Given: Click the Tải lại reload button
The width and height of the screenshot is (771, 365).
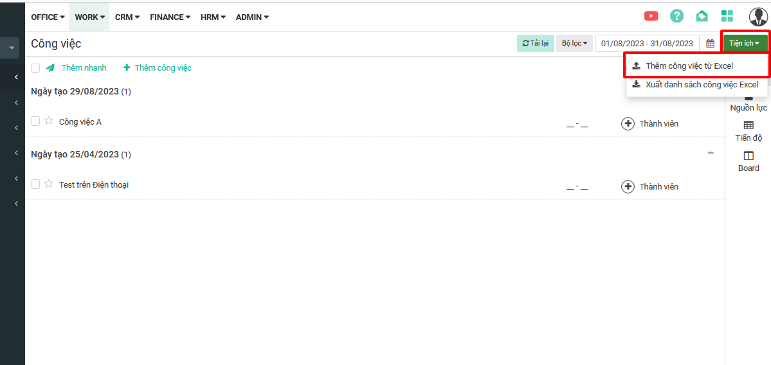Looking at the screenshot, I should pos(535,44).
